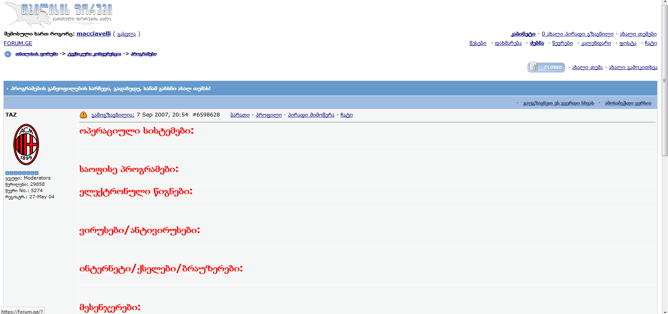Click the post date 7 Sep 2007, 20:54
This screenshot has width=668, height=314.
click(162, 115)
